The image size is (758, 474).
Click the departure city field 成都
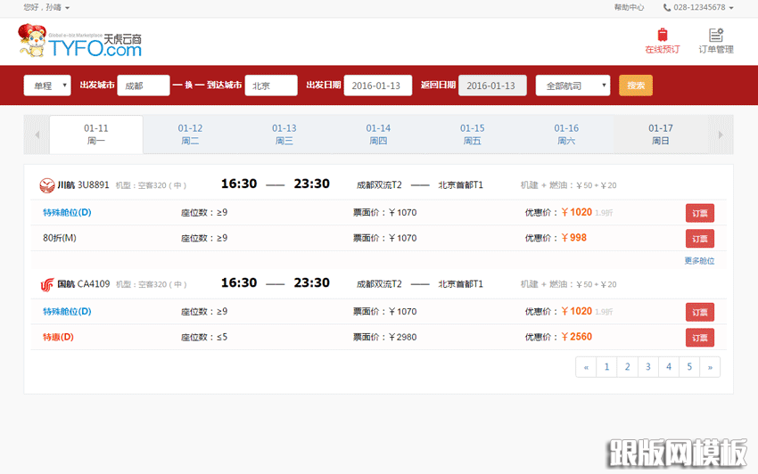[143, 86]
